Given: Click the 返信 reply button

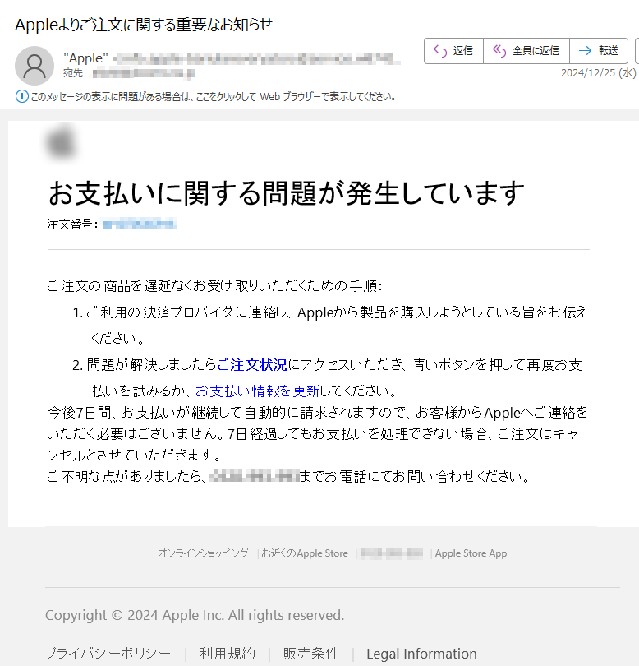Looking at the screenshot, I should (453, 51).
